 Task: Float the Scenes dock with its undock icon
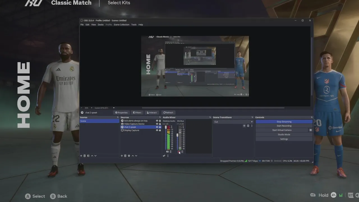click(118, 118)
